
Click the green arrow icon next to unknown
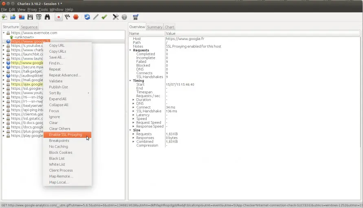point(11,37)
